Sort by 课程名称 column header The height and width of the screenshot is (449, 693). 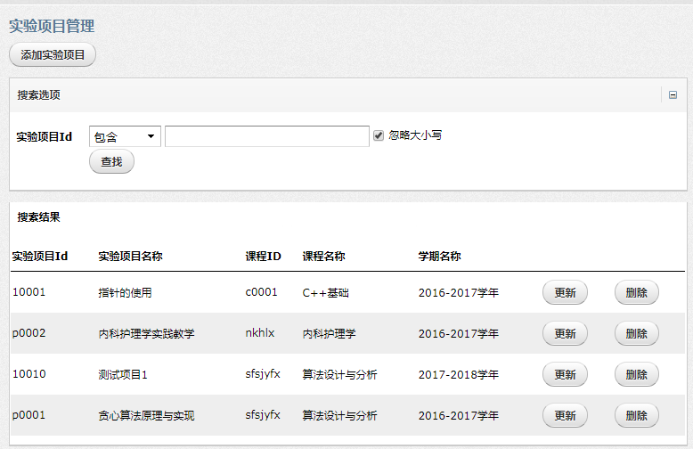pos(323,257)
